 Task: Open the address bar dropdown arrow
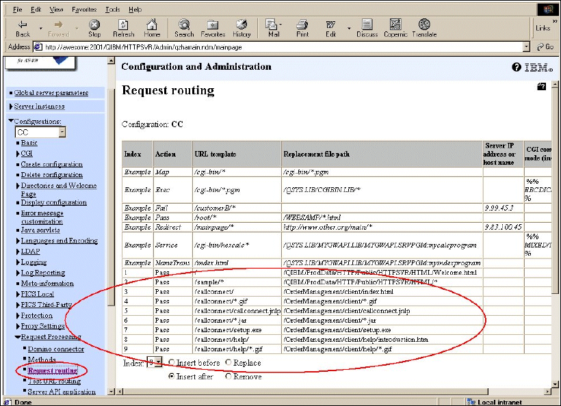(526, 46)
